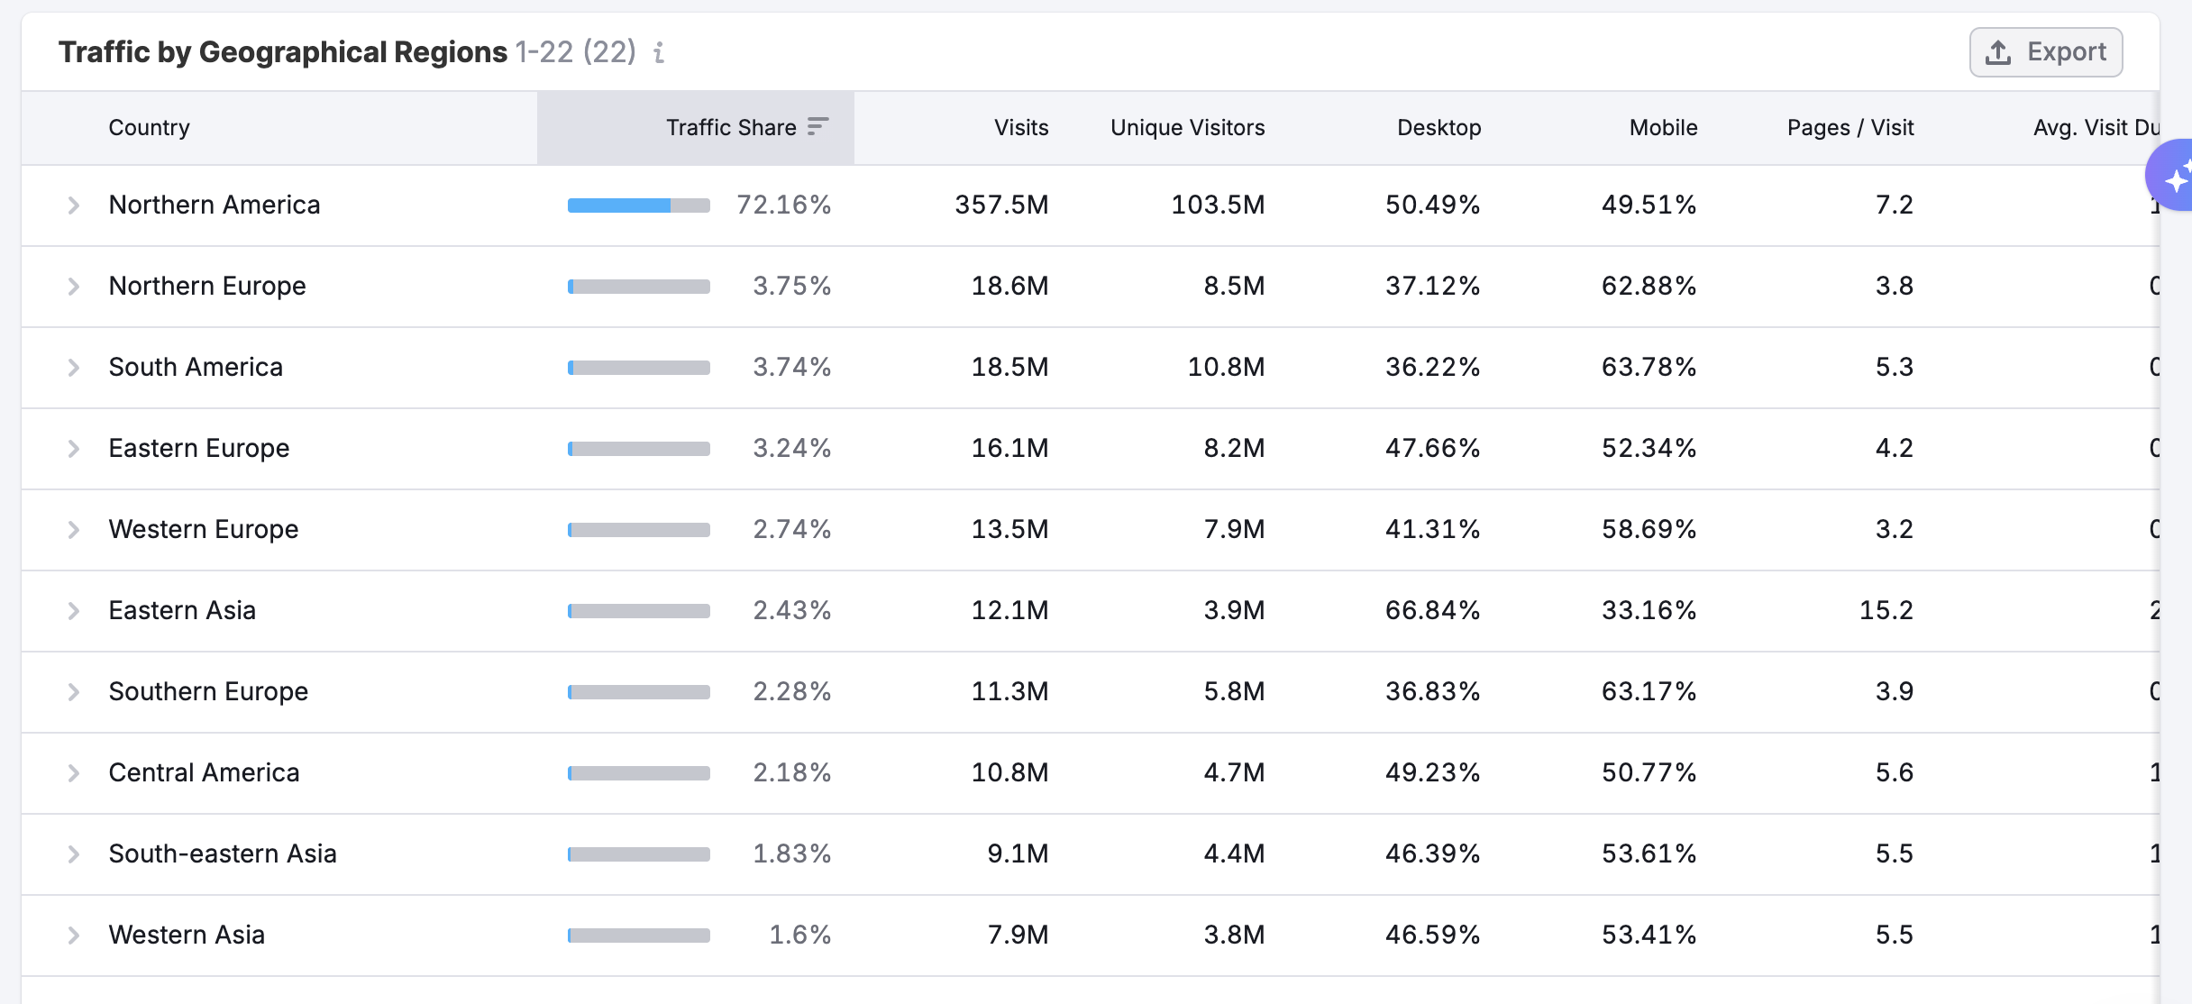The width and height of the screenshot is (2192, 1004).
Task: Sort the table by the Visits column
Action: (1019, 127)
